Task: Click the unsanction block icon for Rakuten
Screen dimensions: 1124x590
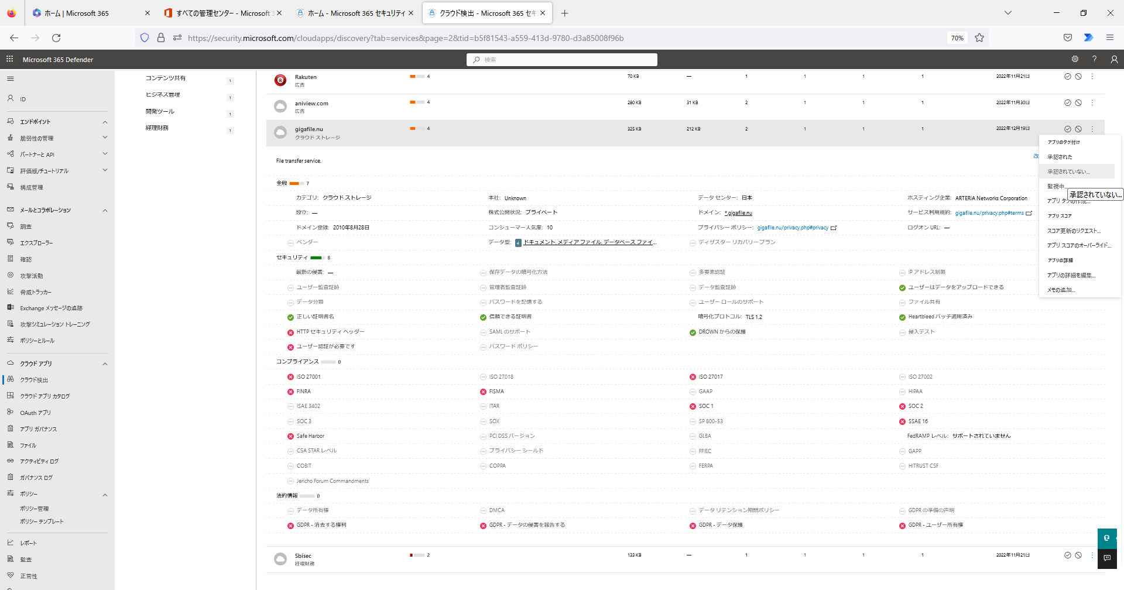Action: click(1078, 76)
